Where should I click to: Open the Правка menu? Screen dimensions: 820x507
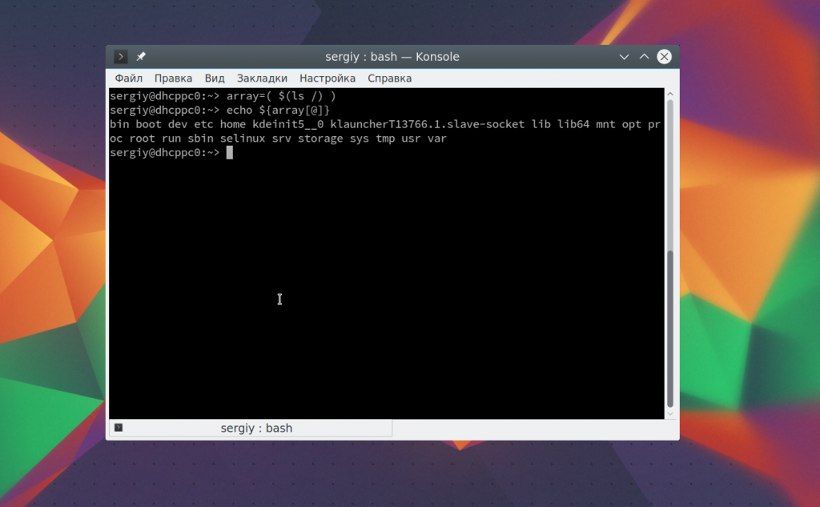tap(173, 78)
